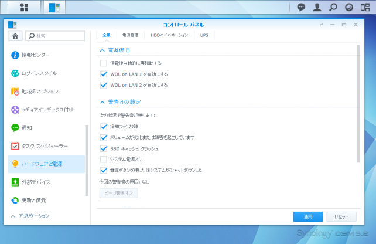Collapse the 電源復旧 section

(102, 50)
